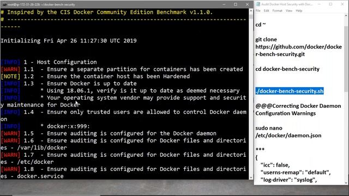349x196 pixels.
Task: Close the Notepad window
Action: 342,4
